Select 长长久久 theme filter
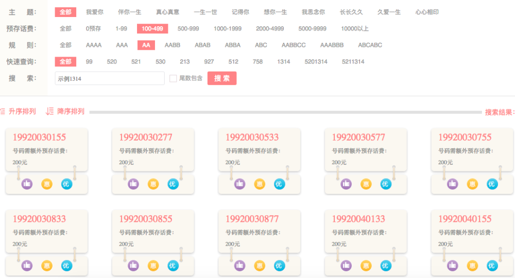 pos(351,12)
